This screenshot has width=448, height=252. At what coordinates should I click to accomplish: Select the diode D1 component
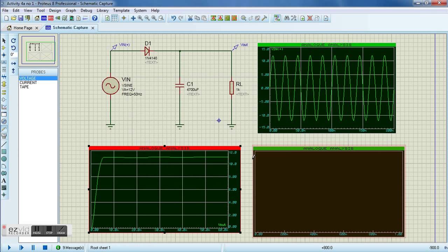coord(147,51)
